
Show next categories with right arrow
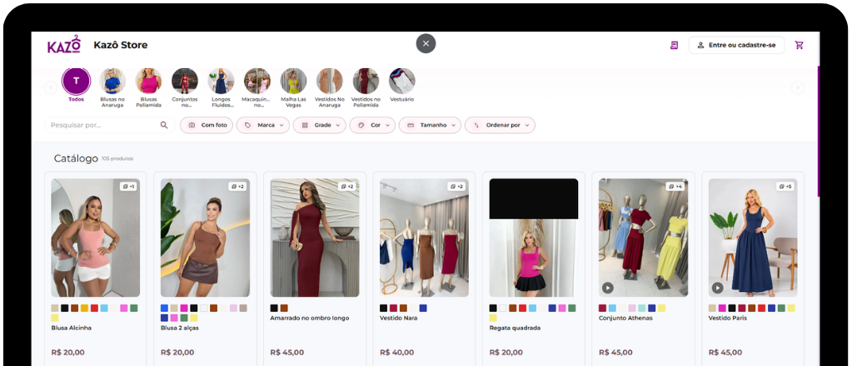pyautogui.click(x=798, y=87)
